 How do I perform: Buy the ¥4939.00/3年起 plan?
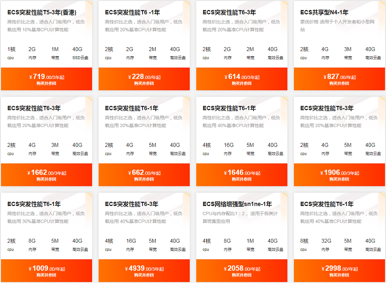point(144,270)
